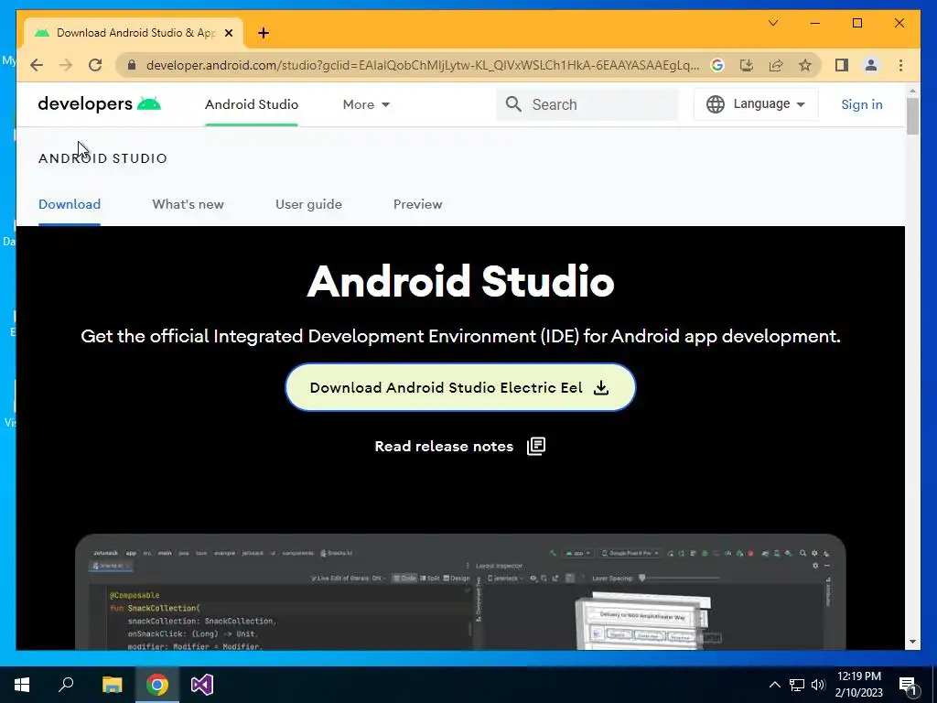The height and width of the screenshot is (703, 937).
Task: Open the Windows Start menu
Action: pyautogui.click(x=22, y=685)
